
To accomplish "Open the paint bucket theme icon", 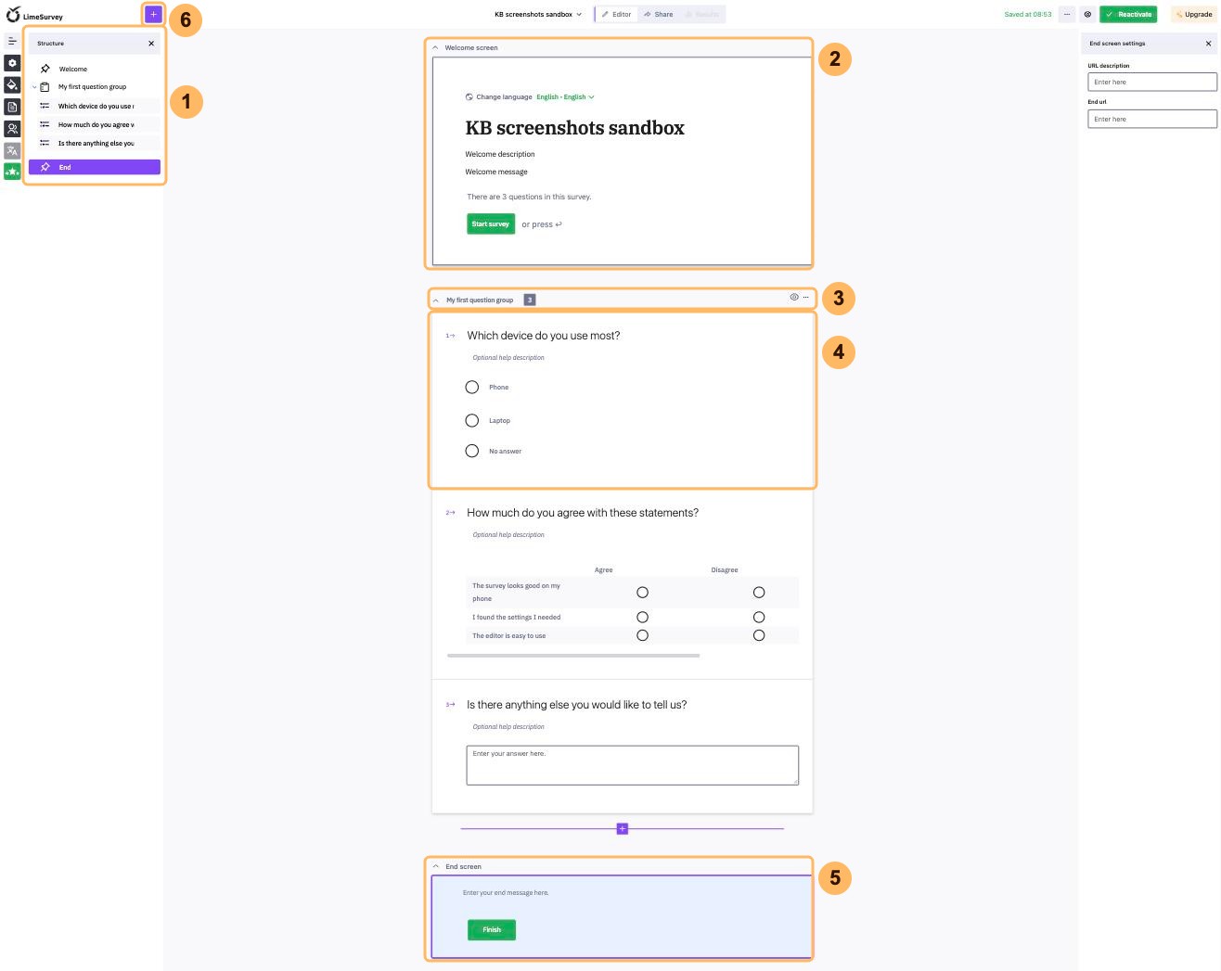I will coord(12,84).
